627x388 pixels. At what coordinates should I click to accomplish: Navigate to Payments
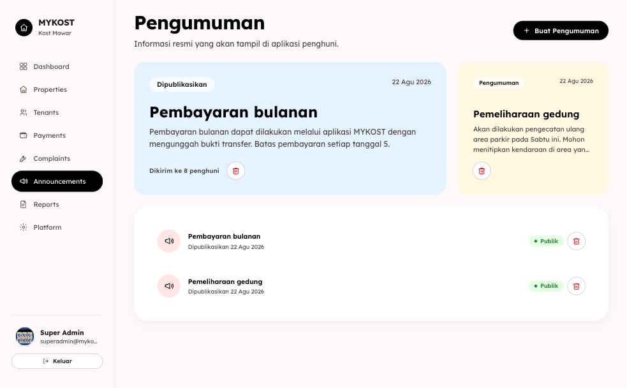click(57, 135)
